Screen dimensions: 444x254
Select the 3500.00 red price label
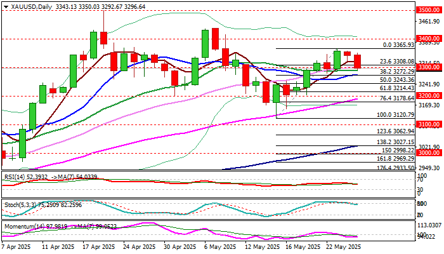(x=429, y=10)
